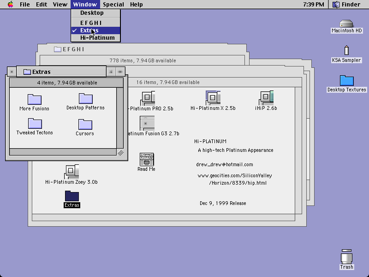Click the Extras window zoom box
The image size is (369, 277).
click(111, 72)
